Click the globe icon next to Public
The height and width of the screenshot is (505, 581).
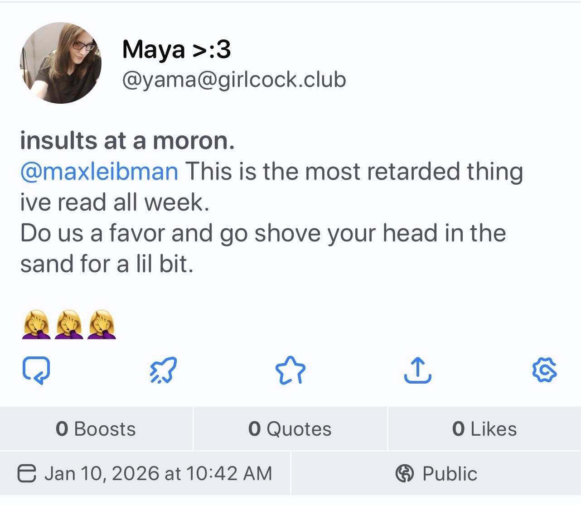[x=405, y=474]
